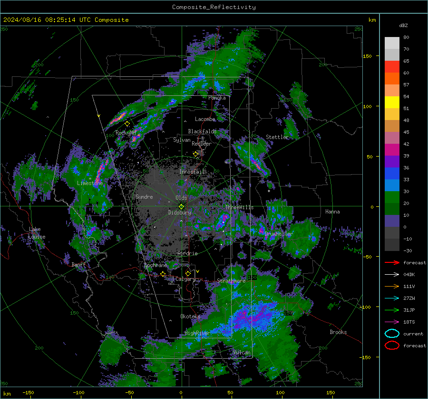Viewport: 428px width, 399px height.
Task: Select the orange 60 dBZ color swatch
Action: coord(392,78)
